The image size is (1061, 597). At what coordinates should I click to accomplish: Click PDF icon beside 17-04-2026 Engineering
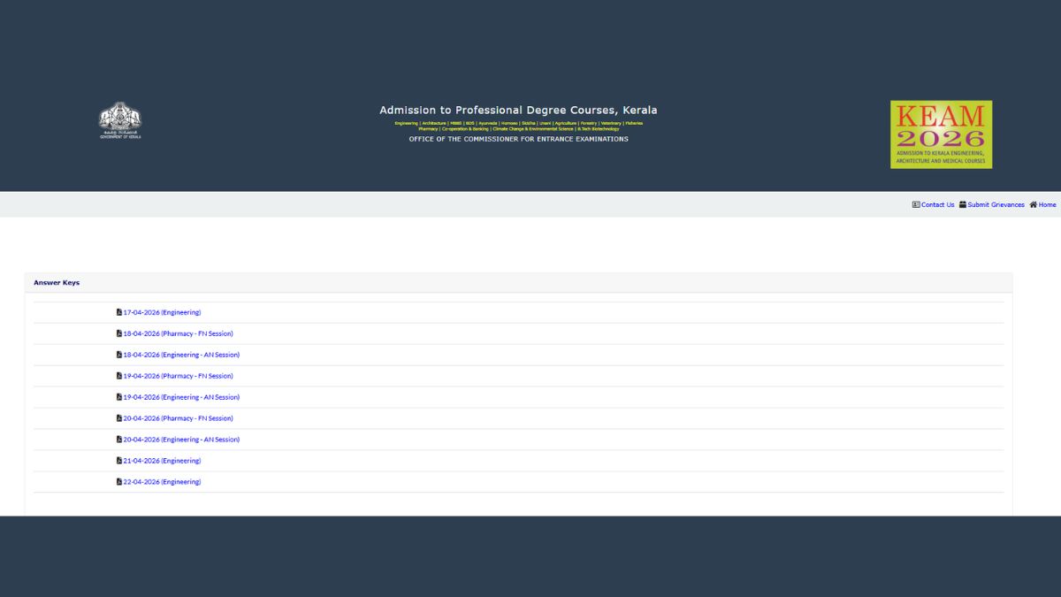tap(119, 312)
